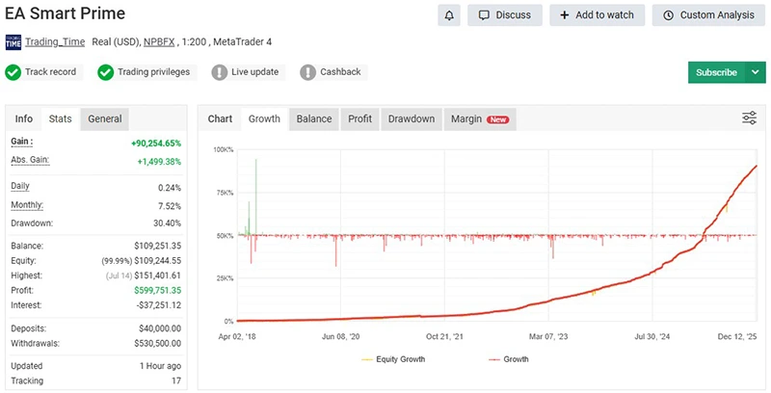
Task: Click the Trading privileges green checkmark icon
Action: 105,72
